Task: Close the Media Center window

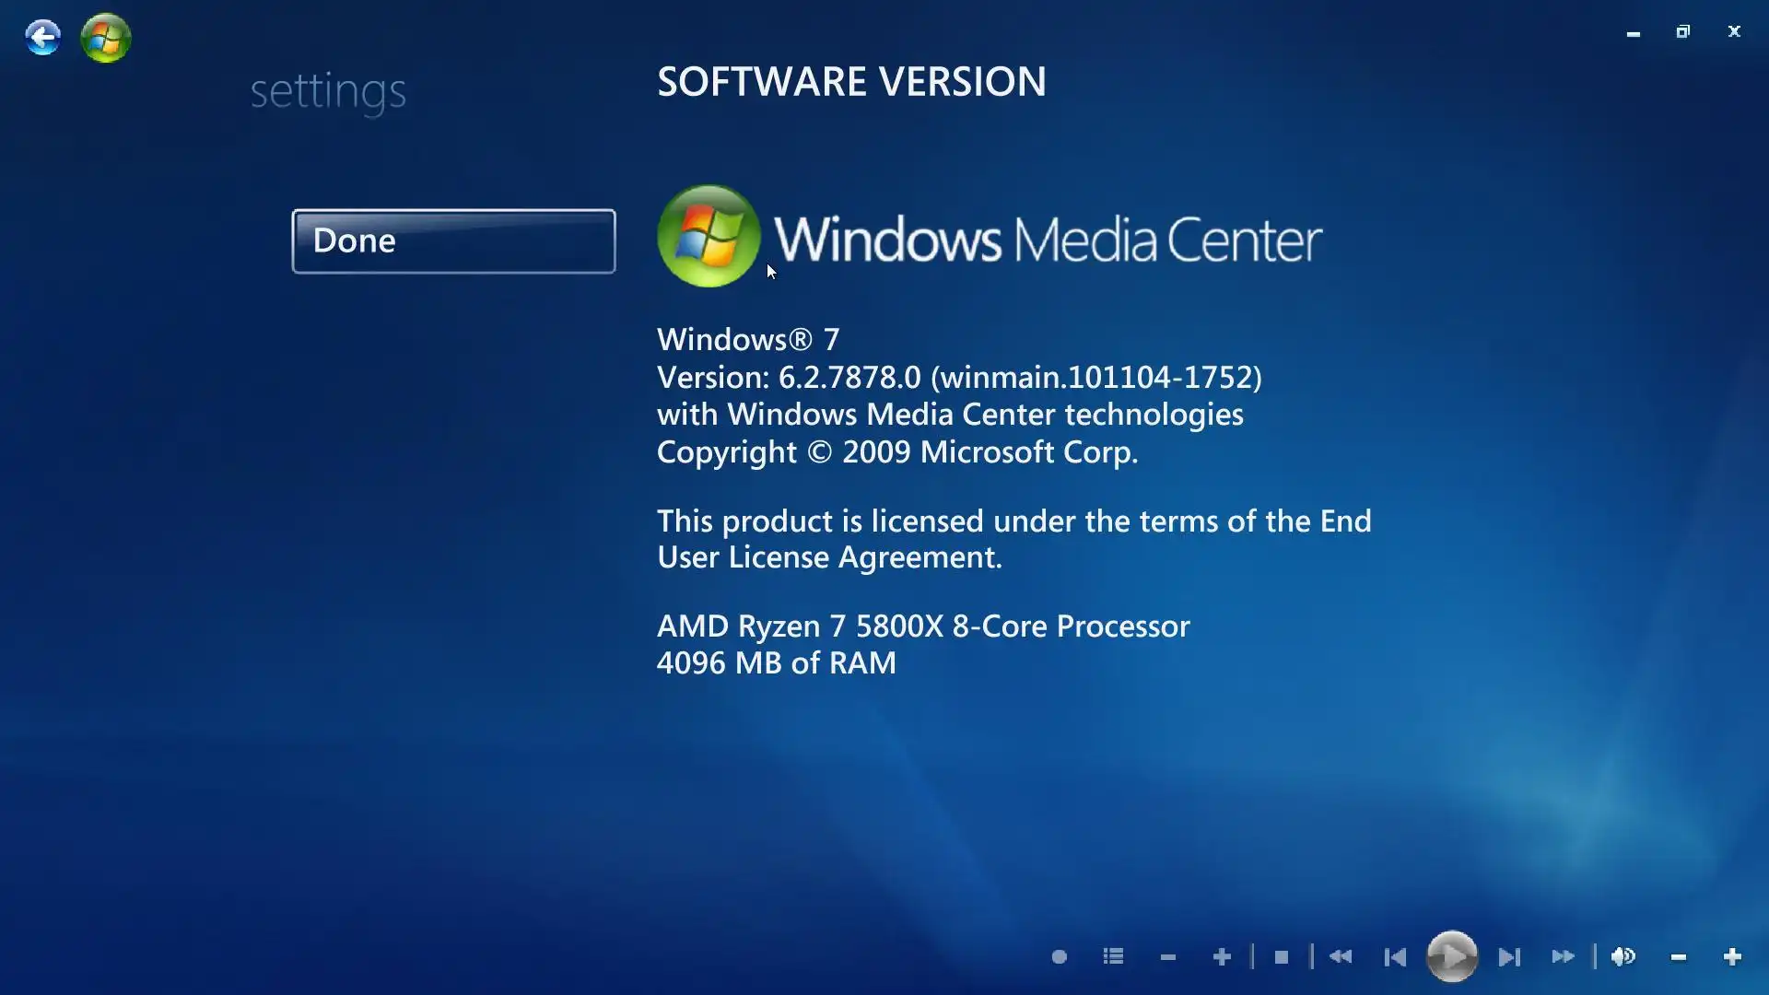Action: coord(1734,31)
